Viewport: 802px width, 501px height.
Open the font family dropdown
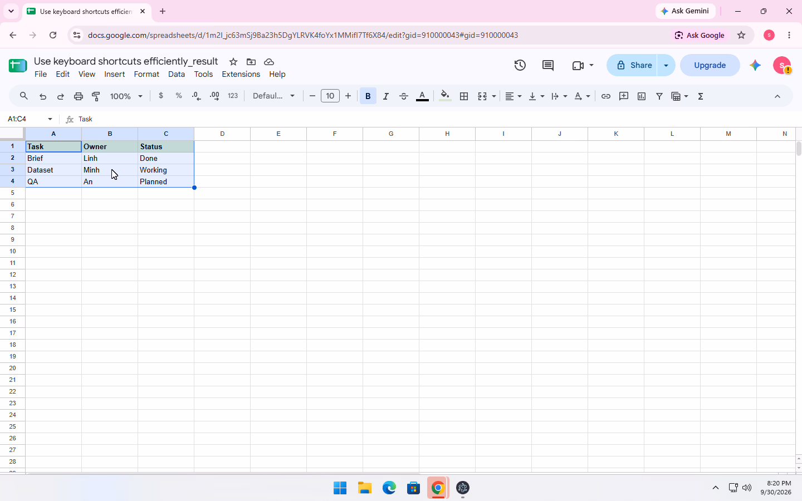(x=273, y=96)
